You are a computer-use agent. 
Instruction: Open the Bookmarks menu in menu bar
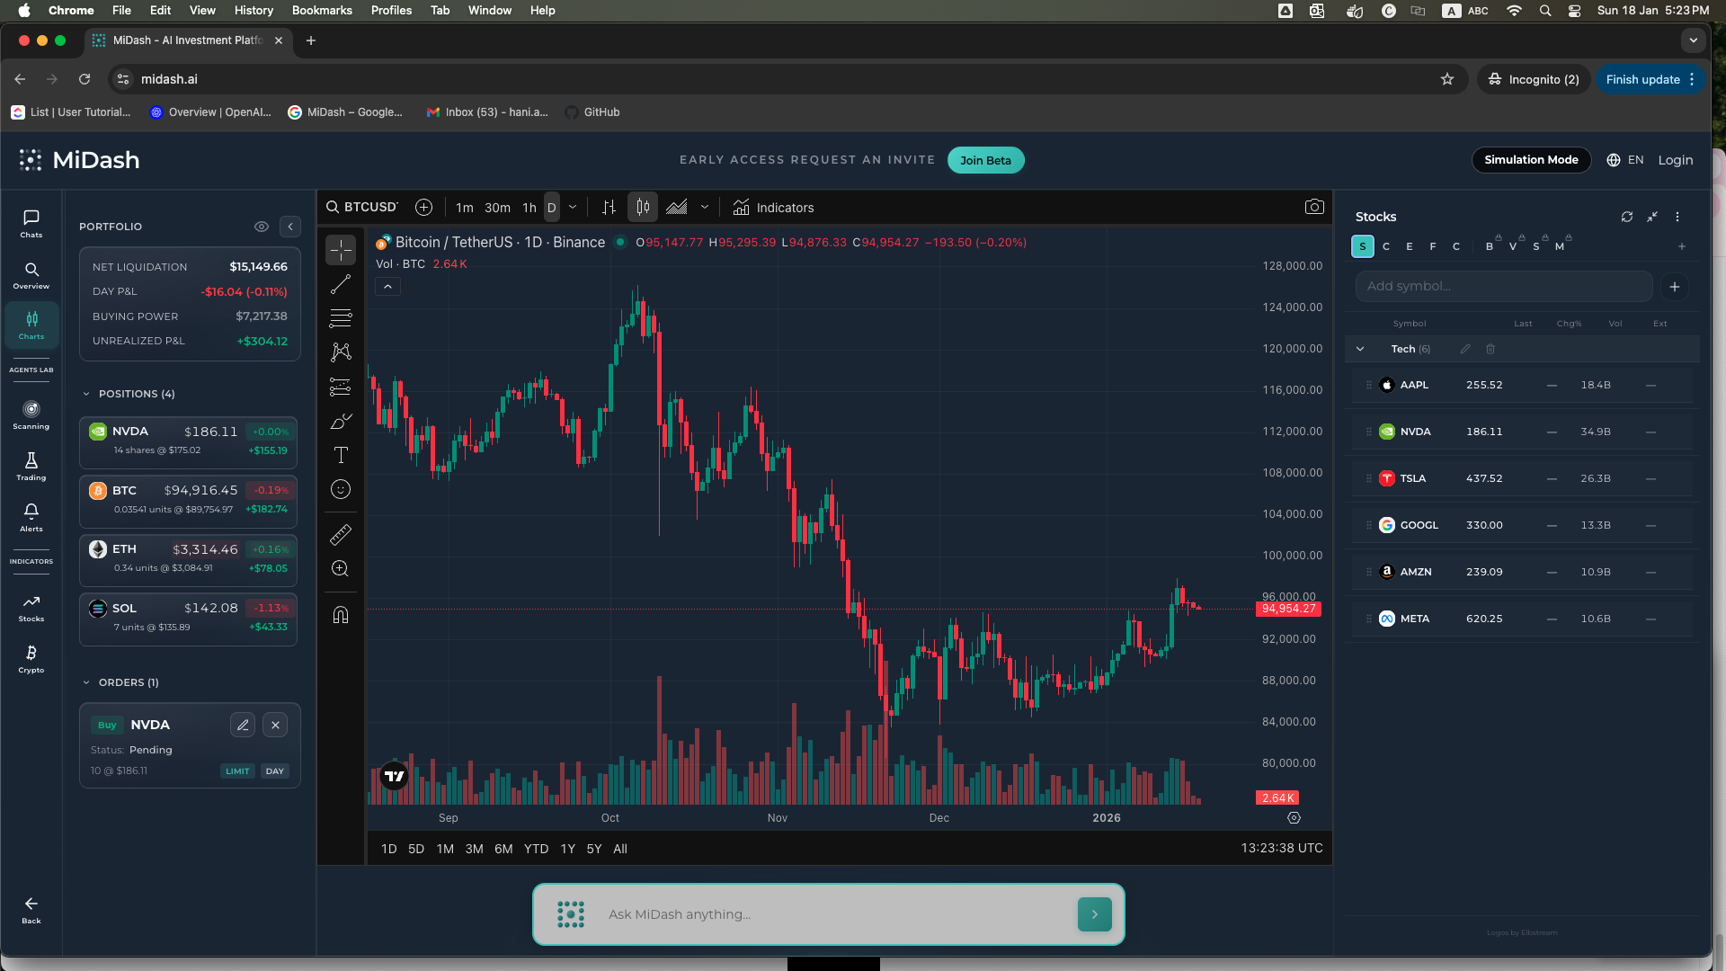point(321,11)
